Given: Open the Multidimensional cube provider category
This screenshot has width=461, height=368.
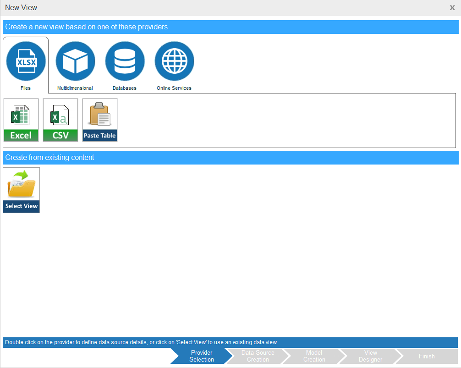Looking at the screenshot, I should (75, 61).
